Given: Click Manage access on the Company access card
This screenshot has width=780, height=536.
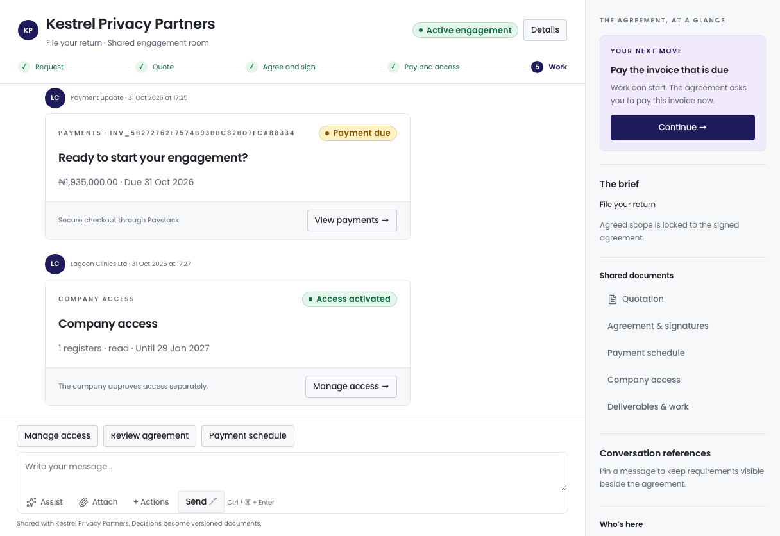Looking at the screenshot, I should pyautogui.click(x=351, y=387).
